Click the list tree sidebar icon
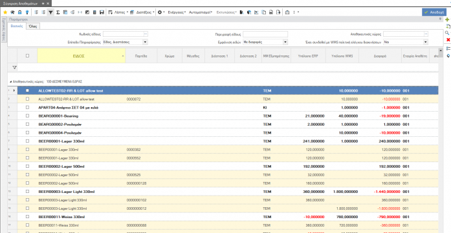 448,48
